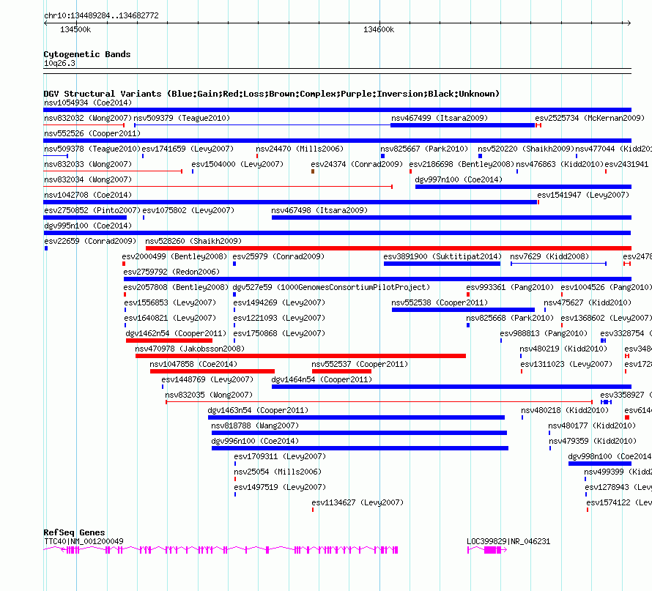Select esv2000499 (Bentley2008) label
Viewport: 652px width, 591px height.
174,256
